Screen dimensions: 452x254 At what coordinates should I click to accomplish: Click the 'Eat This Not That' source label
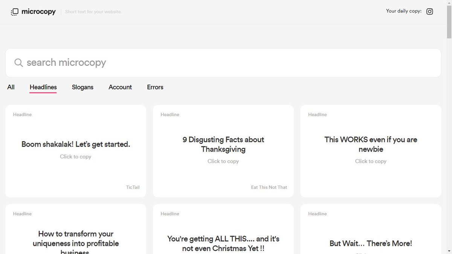coord(269,187)
